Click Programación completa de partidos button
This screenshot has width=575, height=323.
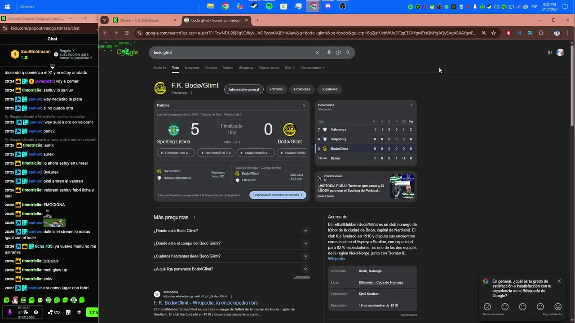point(278,195)
